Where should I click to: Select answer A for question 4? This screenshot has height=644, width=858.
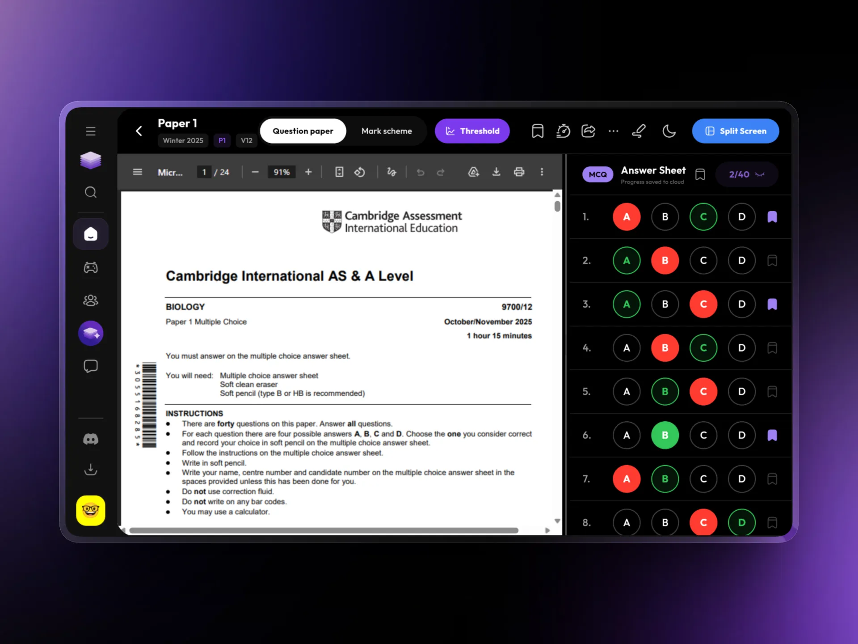tap(627, 348)
